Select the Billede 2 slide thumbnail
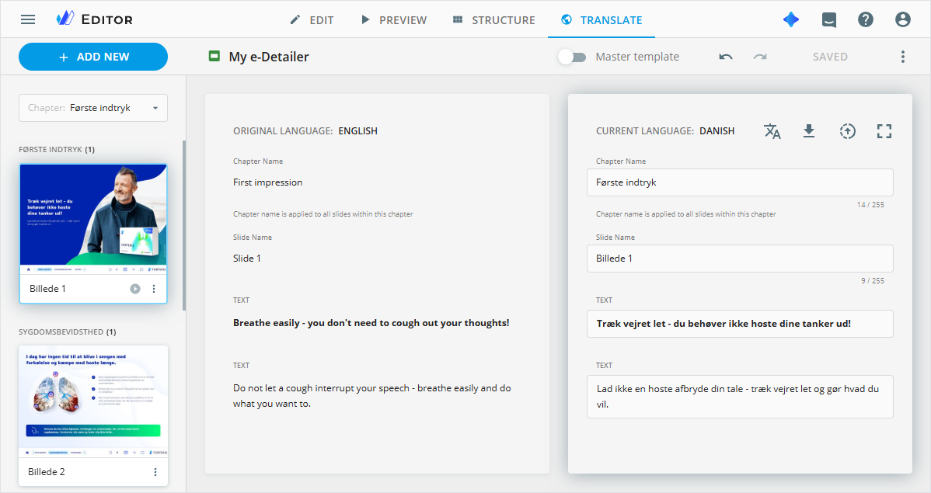Screen dimensions: 931x493 tap(93, 401)
